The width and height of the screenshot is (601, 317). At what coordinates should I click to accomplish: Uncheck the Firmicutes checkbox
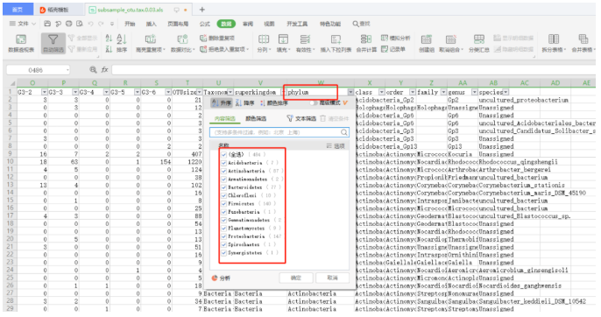click(x=224, y=203)
